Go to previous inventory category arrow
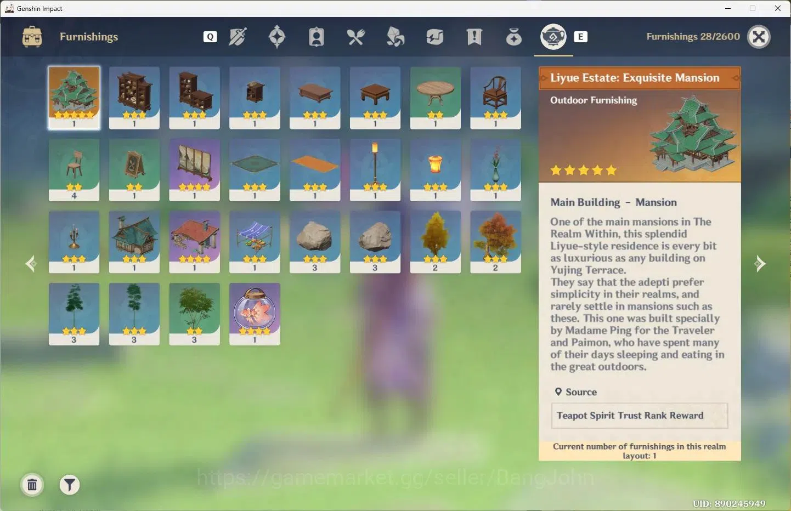 tap(31, 264)
